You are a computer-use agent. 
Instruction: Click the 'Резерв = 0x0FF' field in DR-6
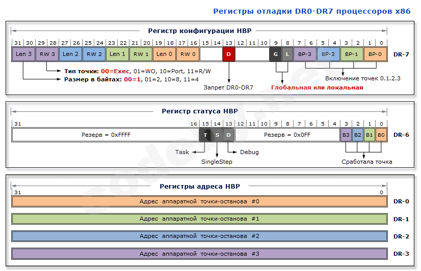pos(287,135)
